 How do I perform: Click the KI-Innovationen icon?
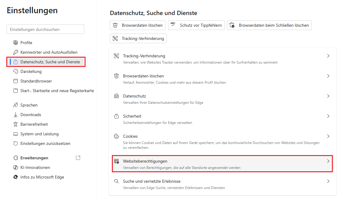tap(16, 167)
